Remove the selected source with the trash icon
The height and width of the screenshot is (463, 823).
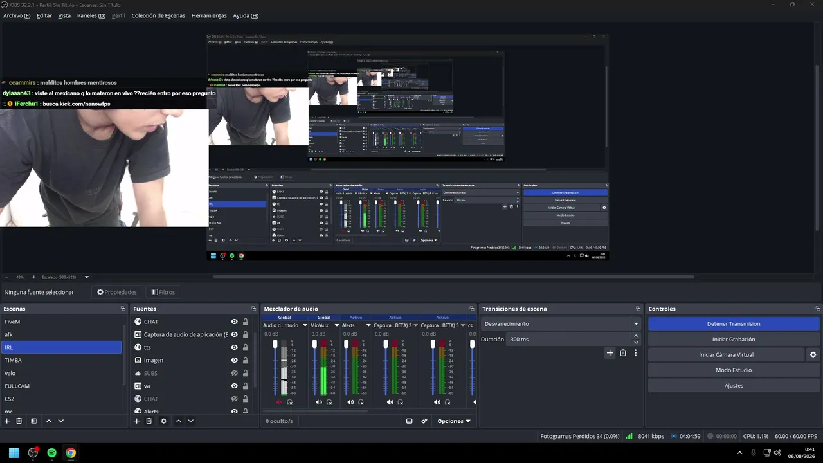(149, 421)
